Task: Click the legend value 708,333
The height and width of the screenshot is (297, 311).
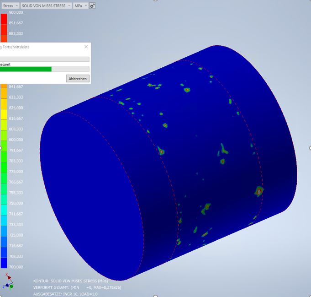Action: 16,256
